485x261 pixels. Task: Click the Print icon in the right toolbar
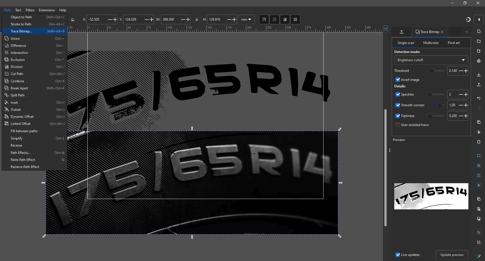479,61
